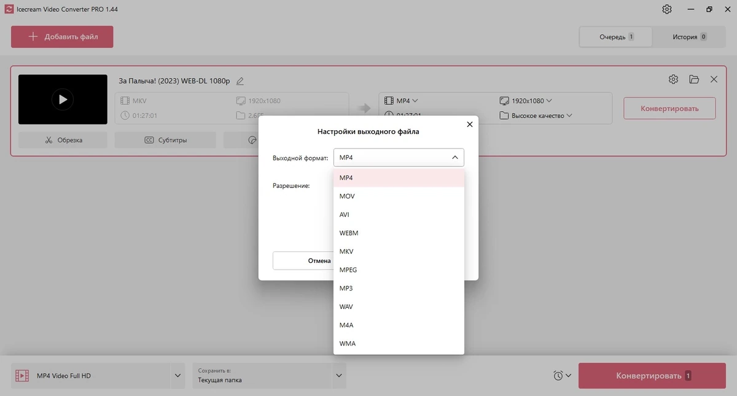737x396 pixels.
Task: Collapse the Выходной формат MP4 combo box
Action: pyautogui.click(x=399, y=158)
